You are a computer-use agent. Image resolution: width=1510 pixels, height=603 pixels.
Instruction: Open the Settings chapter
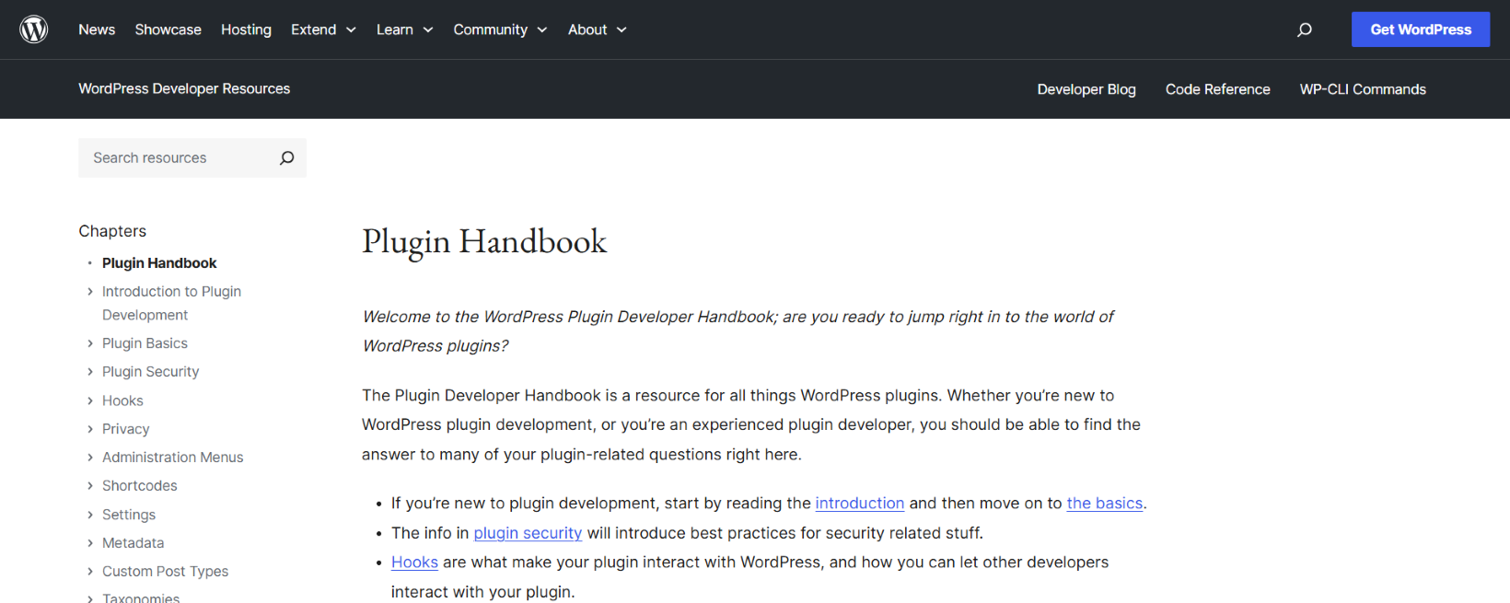(129, 515)
